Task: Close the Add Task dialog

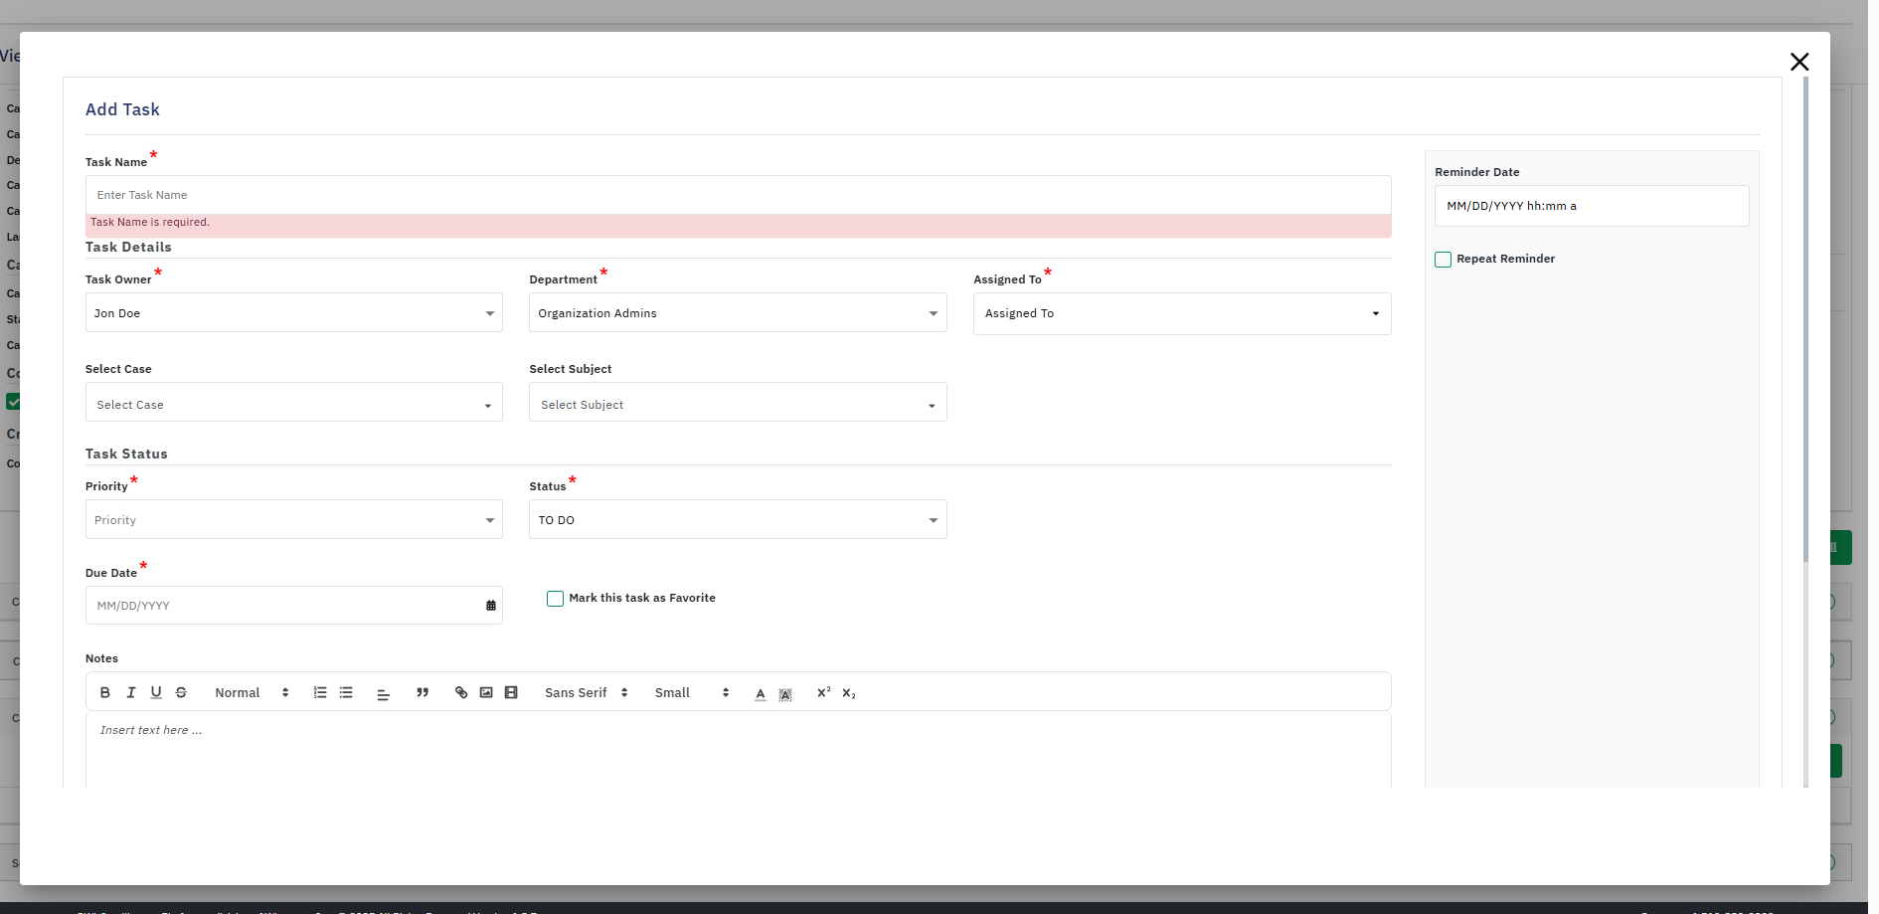Action: pyautogui.click(x=1798, y=63)
